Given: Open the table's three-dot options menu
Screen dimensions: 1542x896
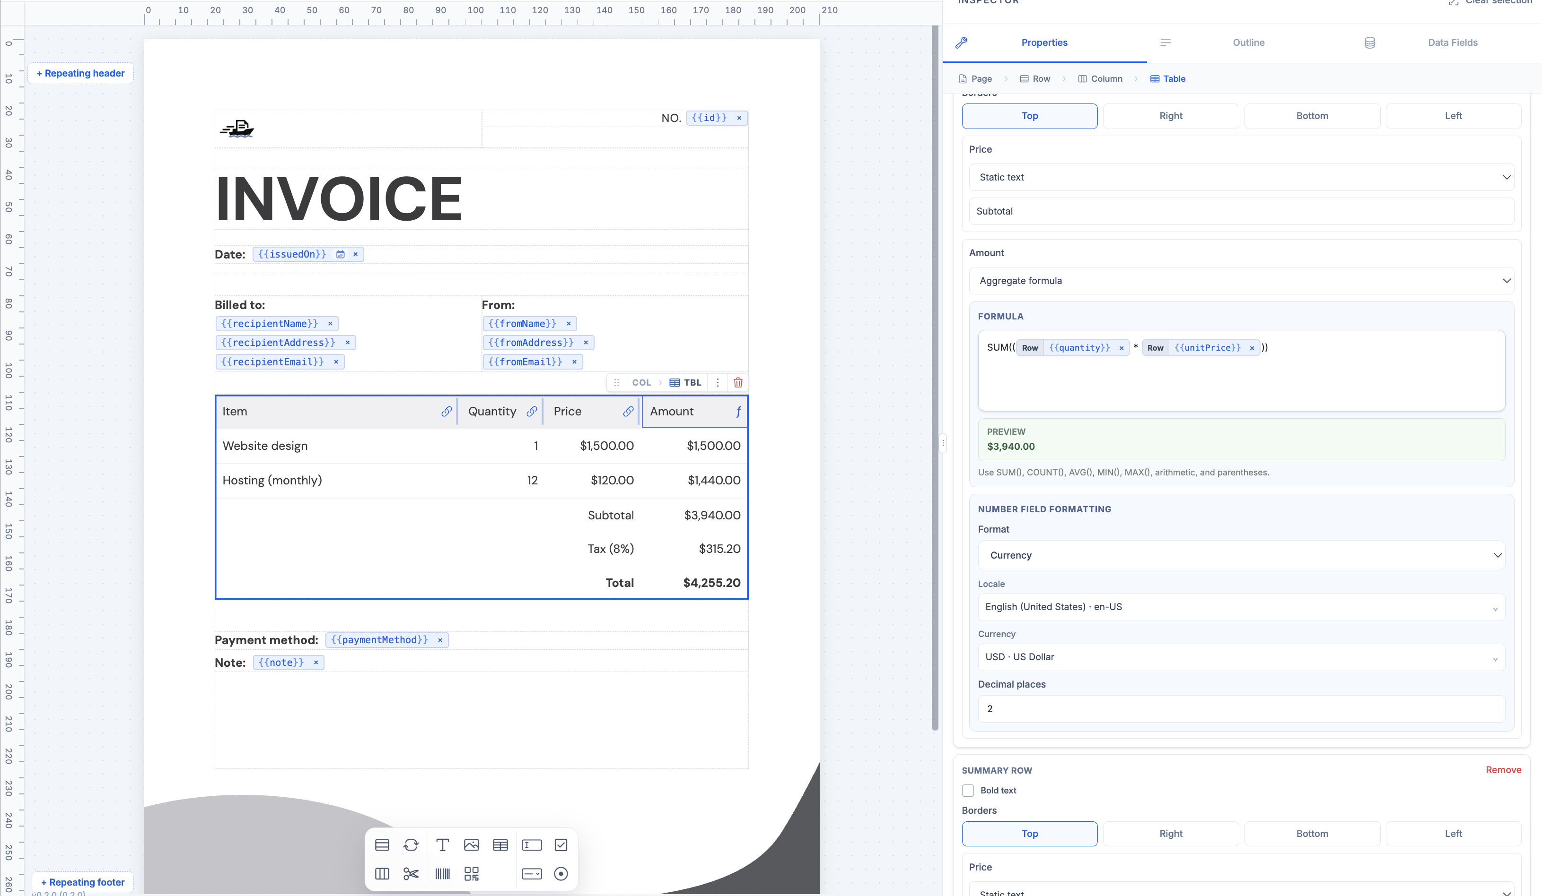Looking at the screenshot, I should [718, 382].
